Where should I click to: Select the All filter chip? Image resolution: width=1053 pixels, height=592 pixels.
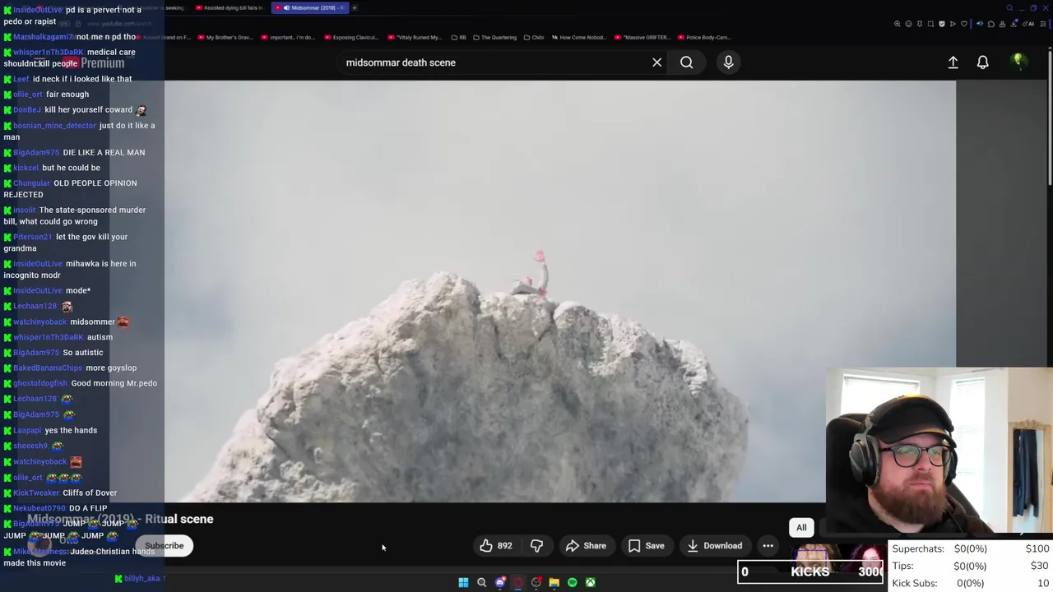pyautogui.click(x=801, y=527)
